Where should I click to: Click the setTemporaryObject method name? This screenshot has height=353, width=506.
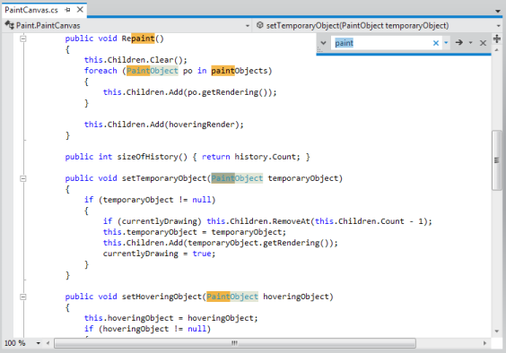164,178
